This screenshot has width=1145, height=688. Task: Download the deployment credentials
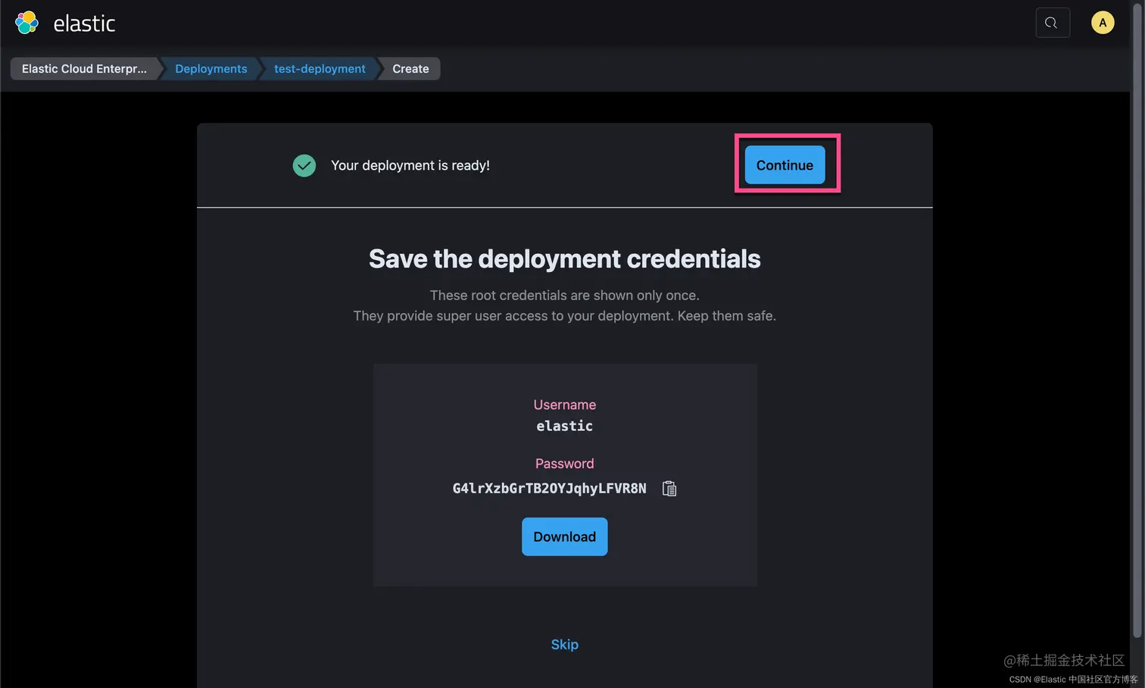(x=564, y=536)
